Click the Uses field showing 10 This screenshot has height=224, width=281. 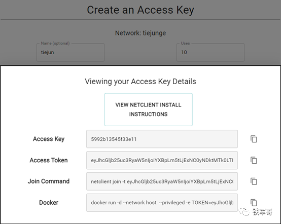210,52
